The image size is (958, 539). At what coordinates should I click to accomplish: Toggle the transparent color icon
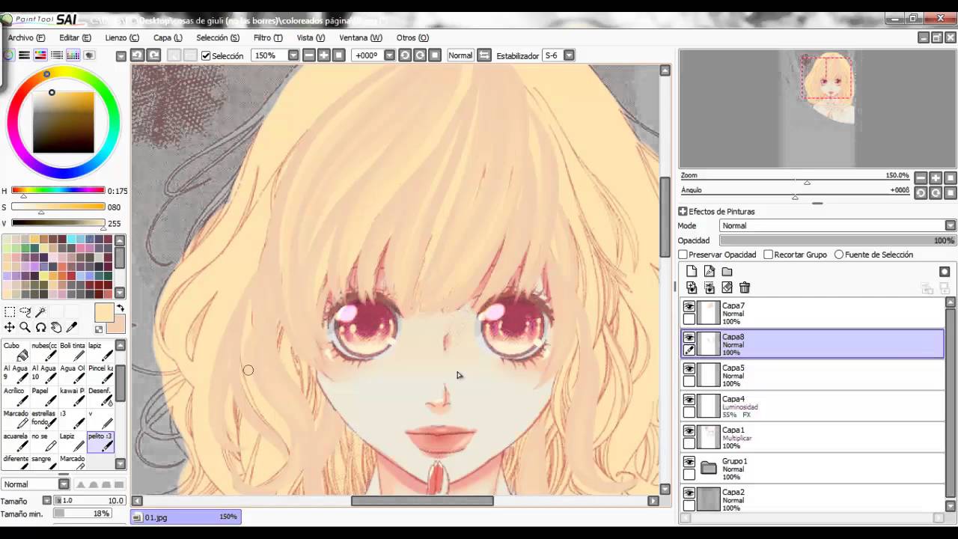[x=99, y=329]
